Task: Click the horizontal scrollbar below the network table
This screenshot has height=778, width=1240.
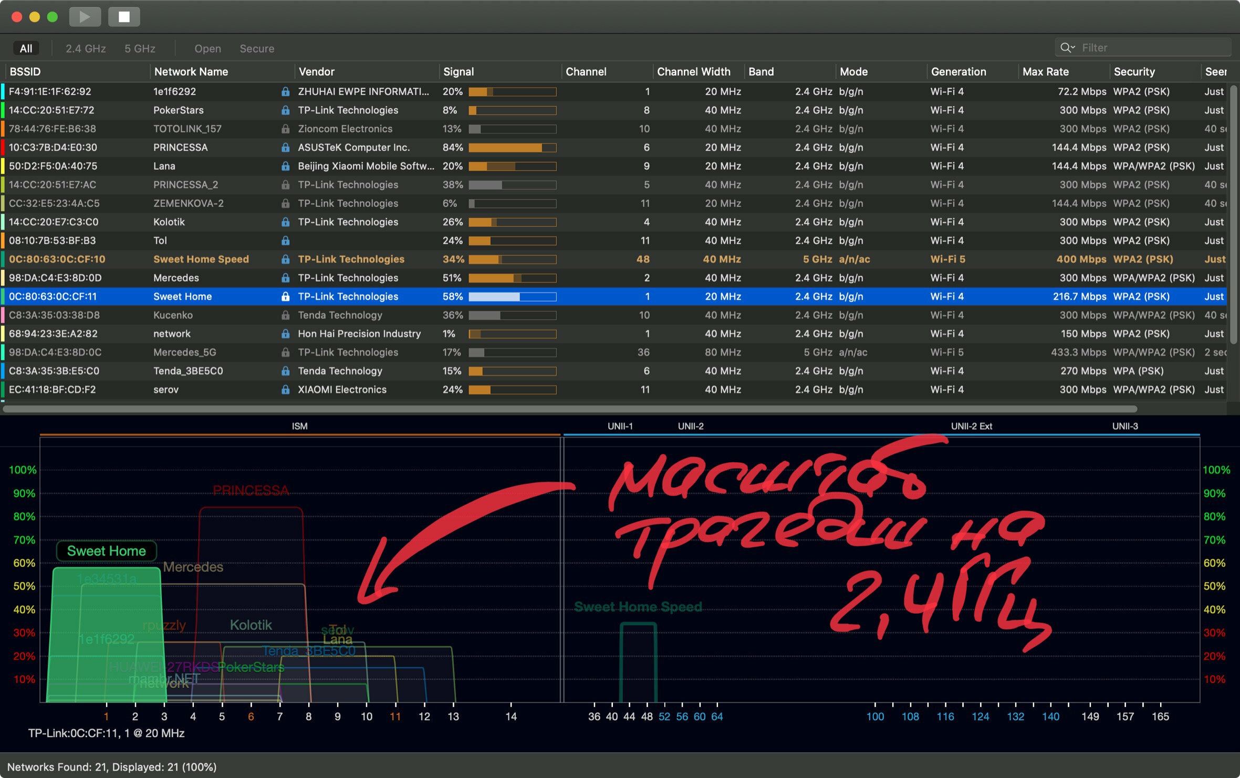Action: tap(570, 409)
